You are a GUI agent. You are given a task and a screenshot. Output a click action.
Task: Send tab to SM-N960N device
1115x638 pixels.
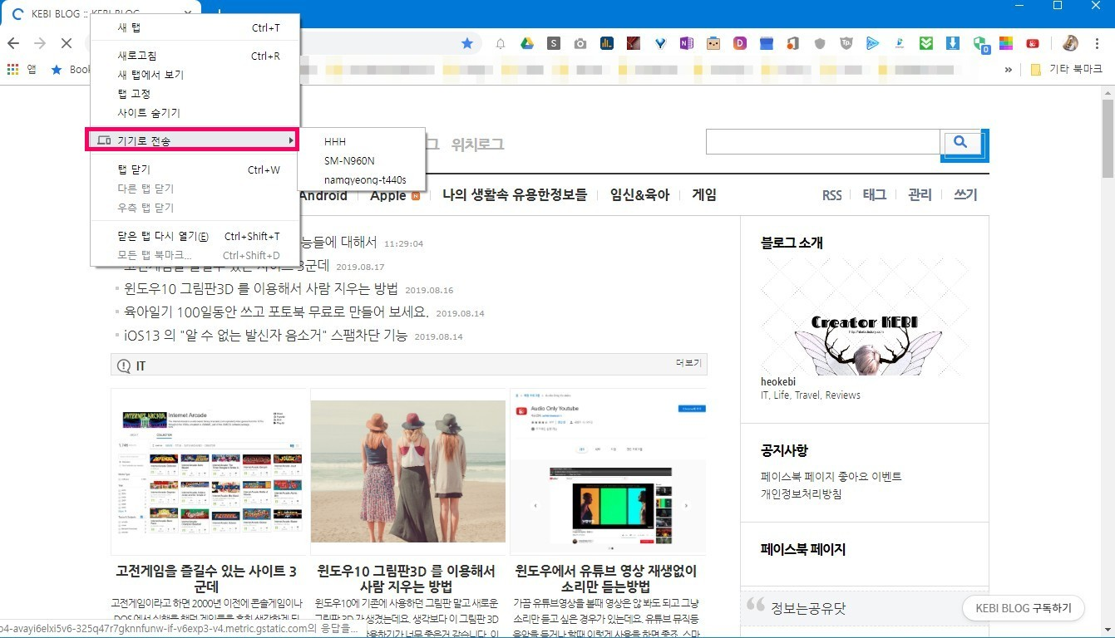[x=361, y=160]
